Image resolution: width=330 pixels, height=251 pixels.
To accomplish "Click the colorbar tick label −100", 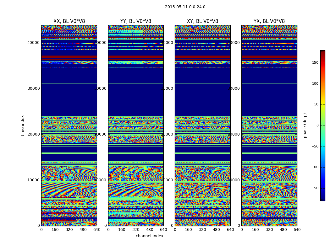I will click(314, 167).
